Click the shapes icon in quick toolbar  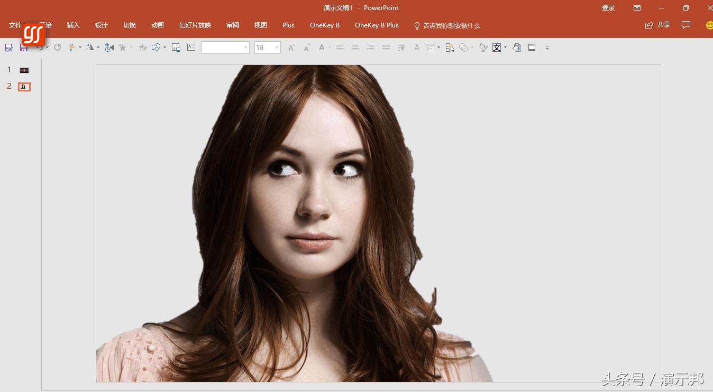(156, 48)
